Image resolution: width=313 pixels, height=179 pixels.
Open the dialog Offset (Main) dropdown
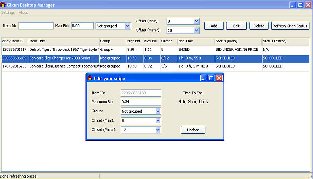pos(158,120)
